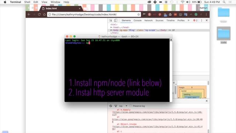Open Notification Center icon in menu bar

coord(230,2)
